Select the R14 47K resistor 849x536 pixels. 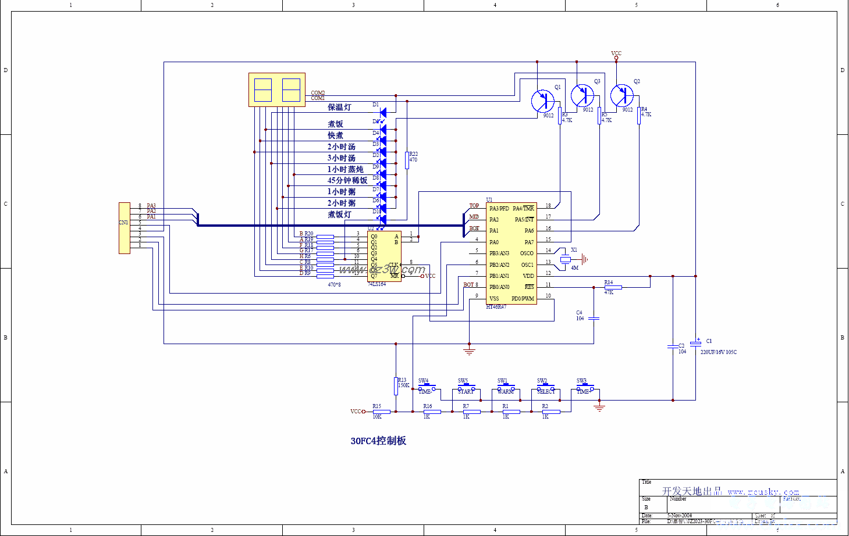click(x=613, y=287)
